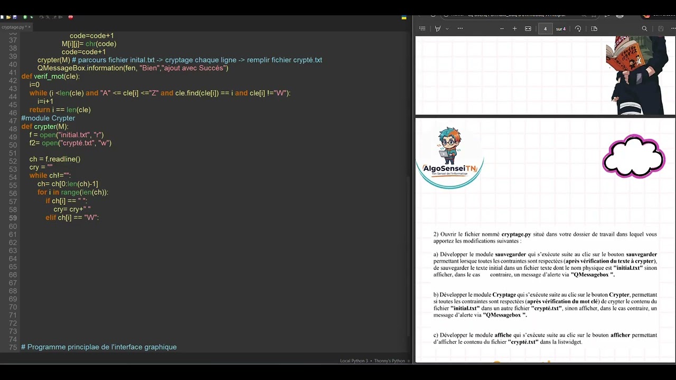Viewport: 676px width, 380px height.
Task: Save the PDF with the viewer's floppy icon
Action: 661,28
